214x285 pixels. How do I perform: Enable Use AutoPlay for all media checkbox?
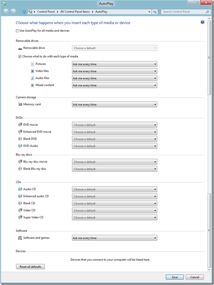17,31
